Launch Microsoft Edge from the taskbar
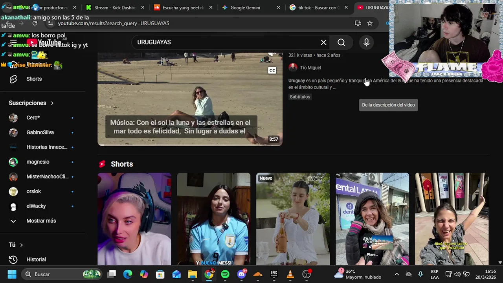Screen dimensions: 503x283 point(128,274)
